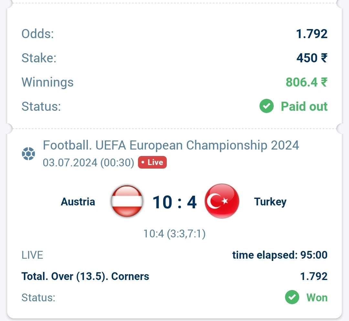
Task: Tap the Austria flag icon
Action: point(127,201)
